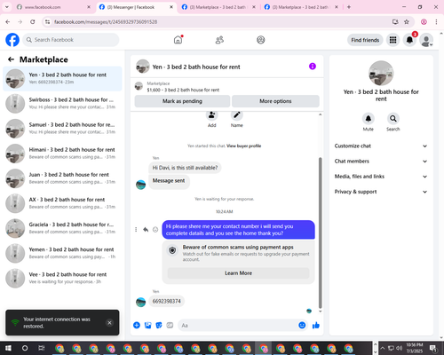Screen dimensions: 444x355
Task: Dismiss the internet connection restored notice
Action: (109, 322)
